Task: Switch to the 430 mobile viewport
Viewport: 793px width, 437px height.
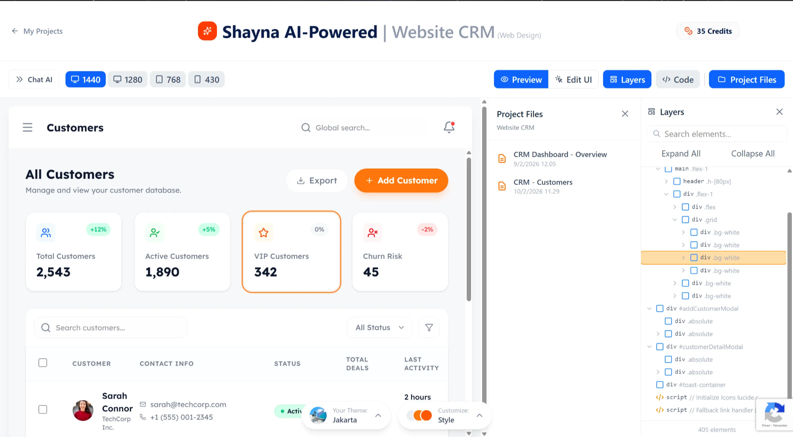Action: [x=206, y=79]
